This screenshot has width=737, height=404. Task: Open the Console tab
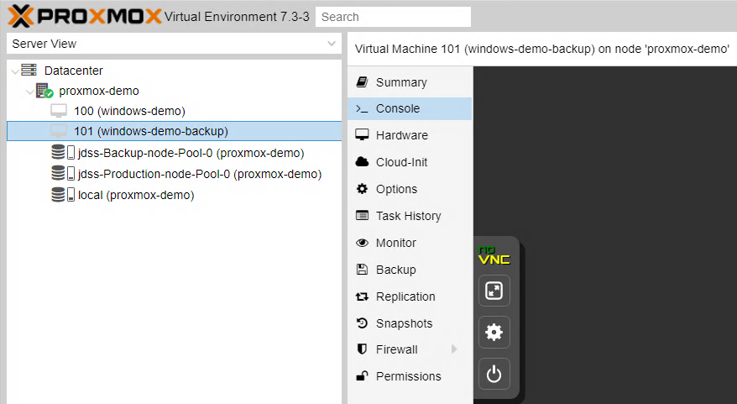[x=410, y=108]
